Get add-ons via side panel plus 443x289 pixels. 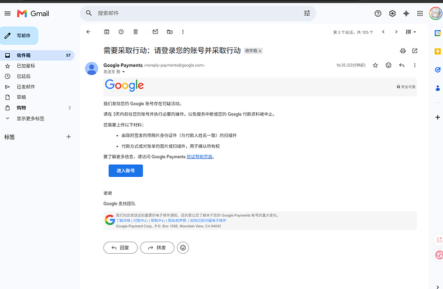(437, 117)
